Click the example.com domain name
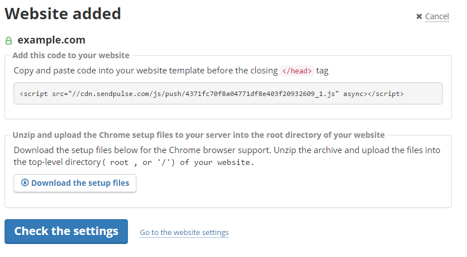 (x=52, y=40)
